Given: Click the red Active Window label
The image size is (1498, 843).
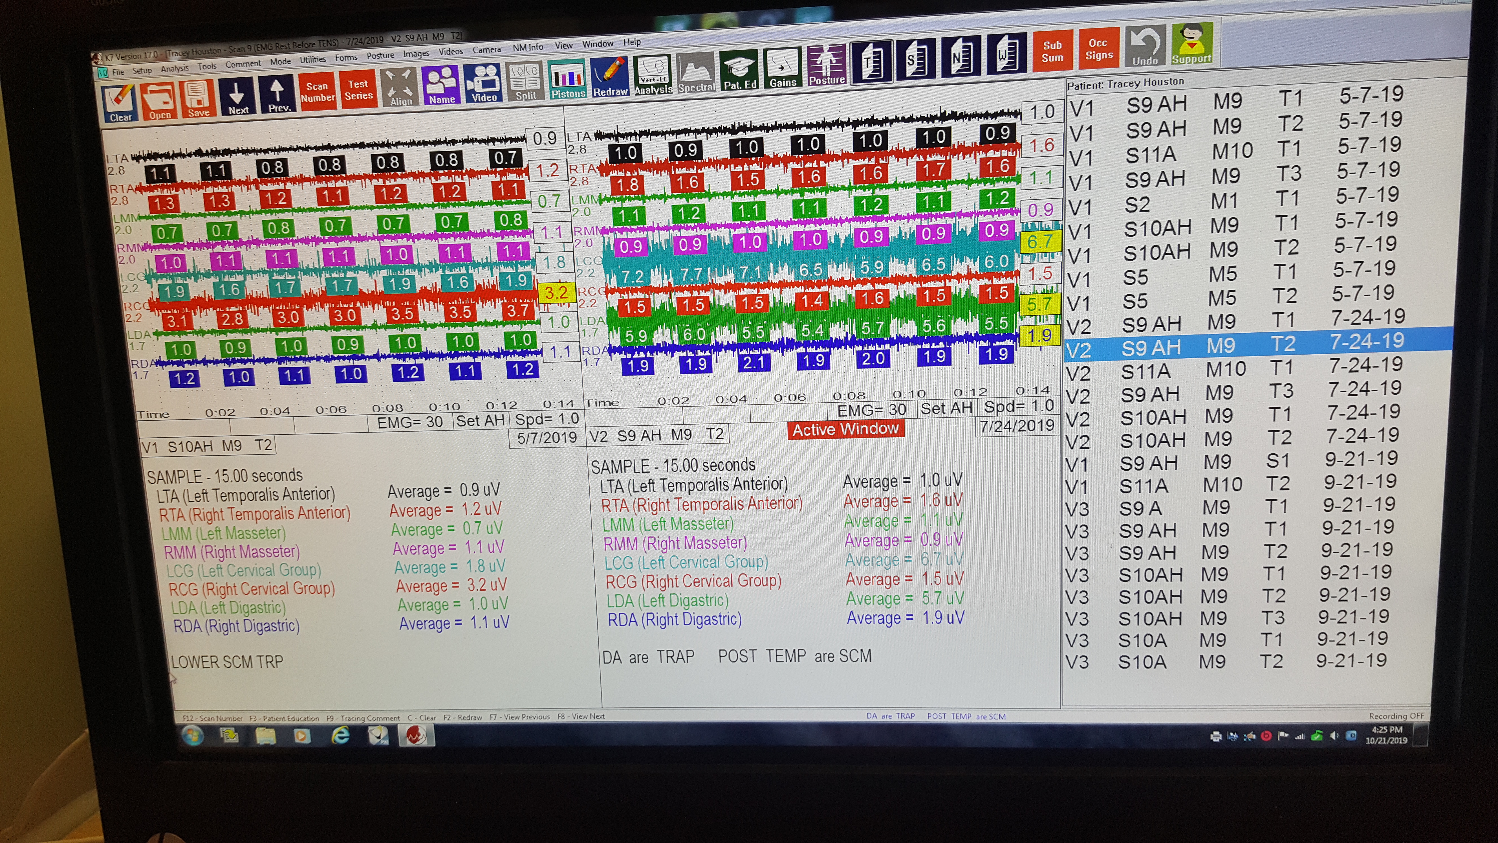Looking at the screenshot, I should (x=845, y=429).
